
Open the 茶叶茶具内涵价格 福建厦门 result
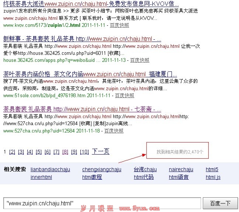(x=90, y=74)
